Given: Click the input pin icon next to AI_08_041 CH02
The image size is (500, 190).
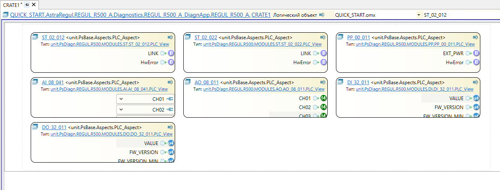Looking at the screenshot, I should pos(170,110).
